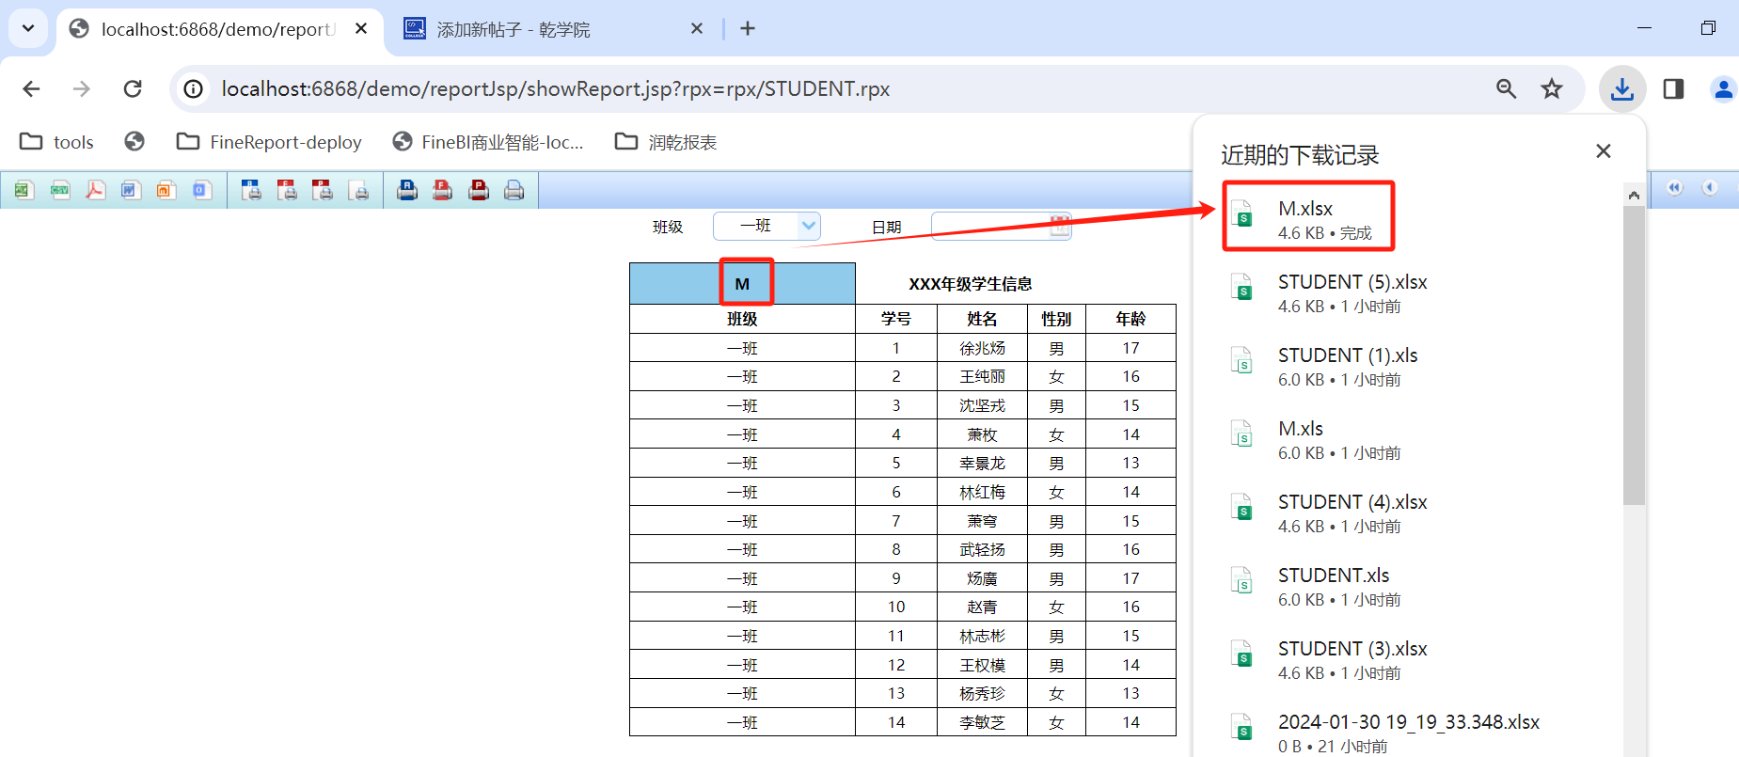Export the report as PDF
The image size is (1739, 757).
[95, 191]
